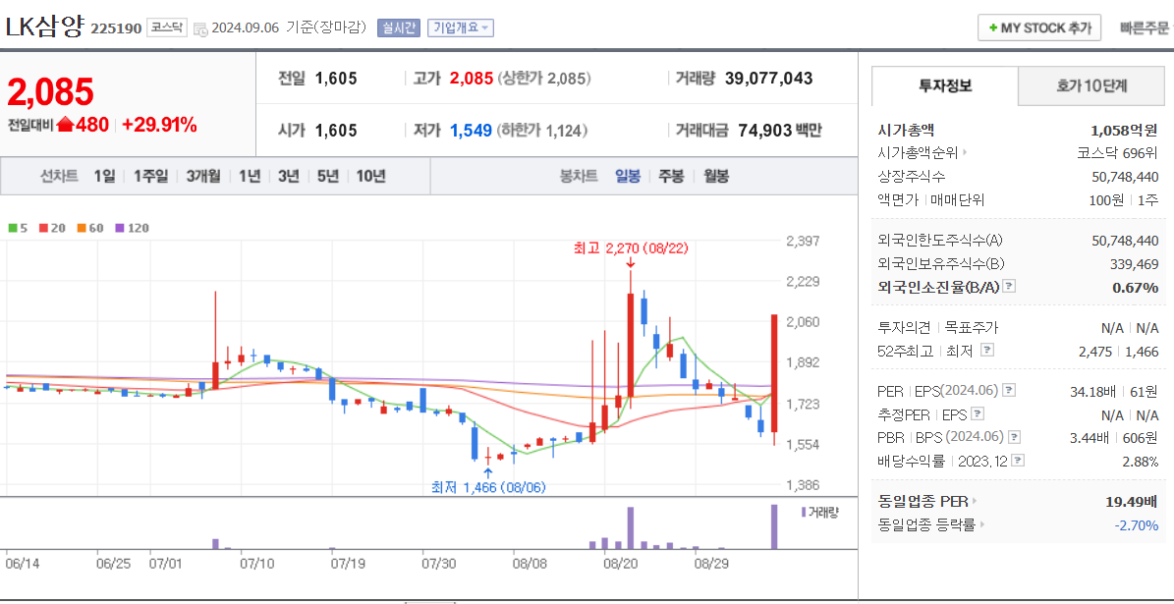Select the 5년 line chart period
This screenshot has width=1174, height=604.
pos(328,177)
